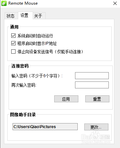
Task: Click the Remote Mouse title text
Action: pyautogui.click(x=23, y=3)
